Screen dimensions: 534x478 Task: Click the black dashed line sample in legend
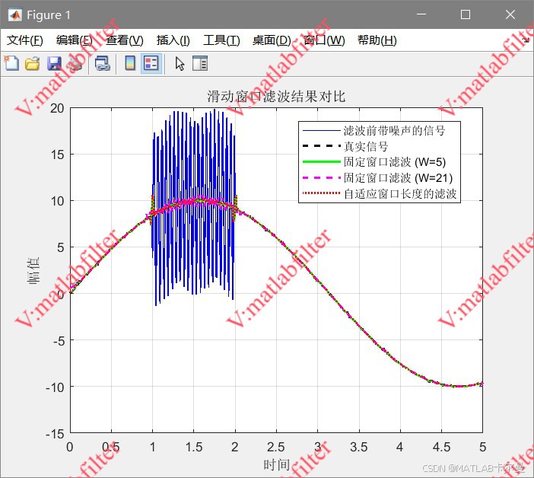[x=322, y=146]
